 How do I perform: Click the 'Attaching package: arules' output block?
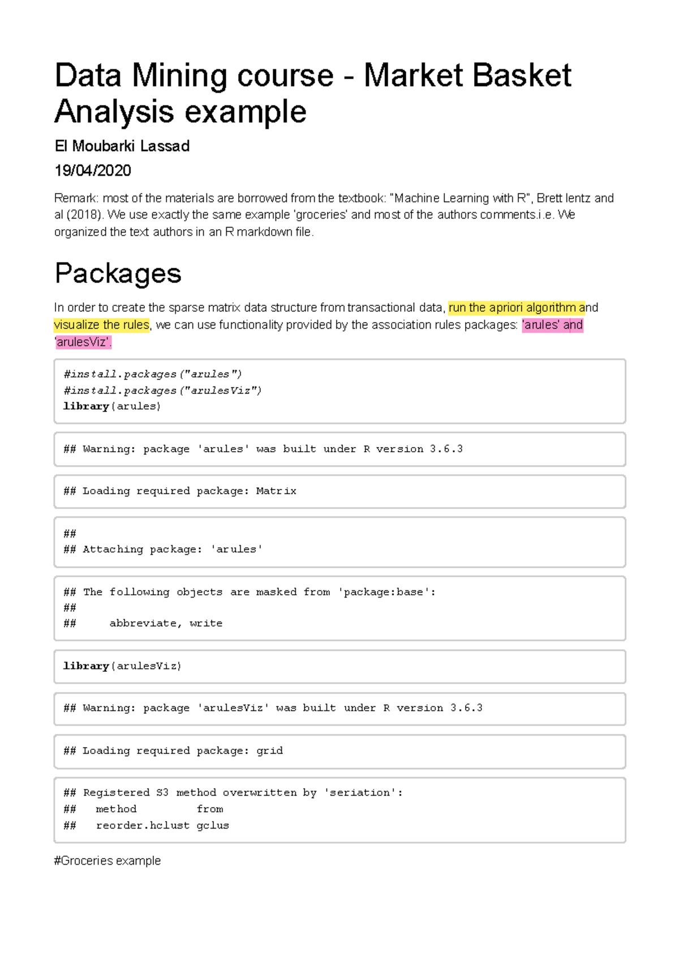(x=339, y=542)
